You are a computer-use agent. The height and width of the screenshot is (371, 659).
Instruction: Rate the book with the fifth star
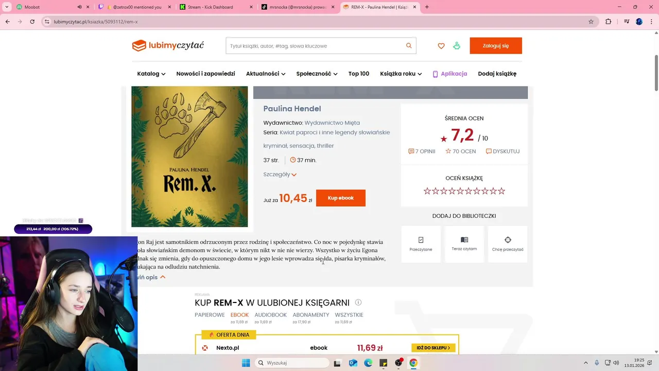[x=460, y=191]
